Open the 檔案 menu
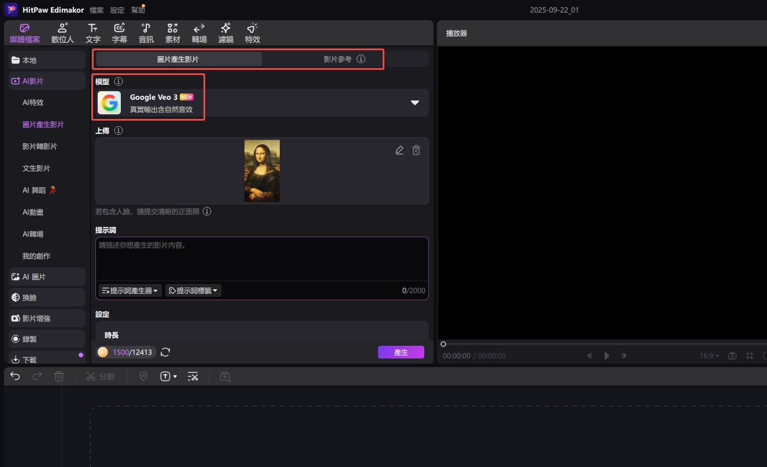 pos(97,10)
